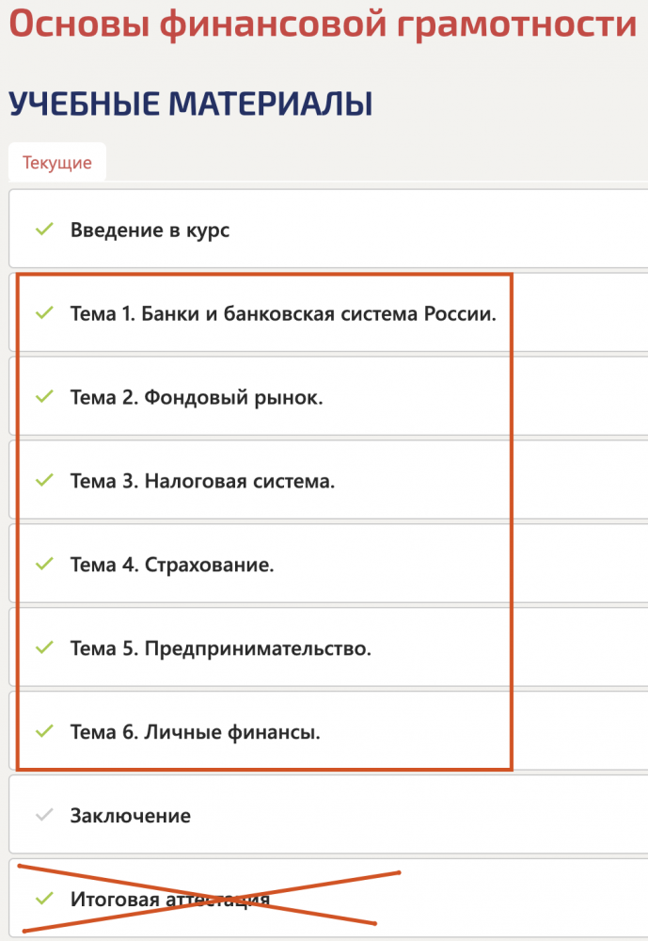This screenshot has width=648, height=941.
Task: Click the tick beside Тема 6 Личные финансы
Action: point(43,731)
